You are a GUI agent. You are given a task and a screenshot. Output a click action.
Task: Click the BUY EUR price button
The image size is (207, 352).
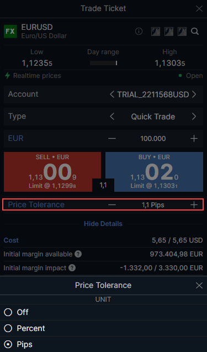pos(155,172)
